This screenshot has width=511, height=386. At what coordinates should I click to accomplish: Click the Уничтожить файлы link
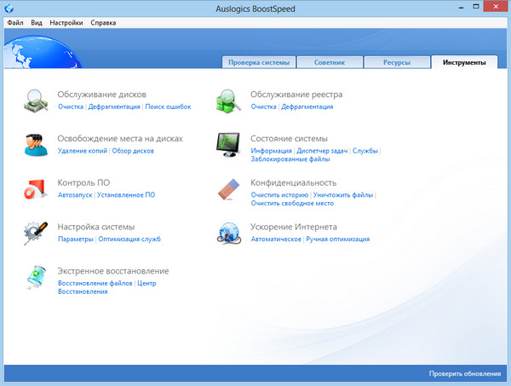343,195
